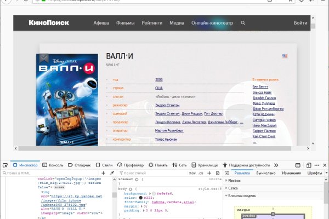329x219 pixels.
Task: Click the Войти login link
Action: 300,24
